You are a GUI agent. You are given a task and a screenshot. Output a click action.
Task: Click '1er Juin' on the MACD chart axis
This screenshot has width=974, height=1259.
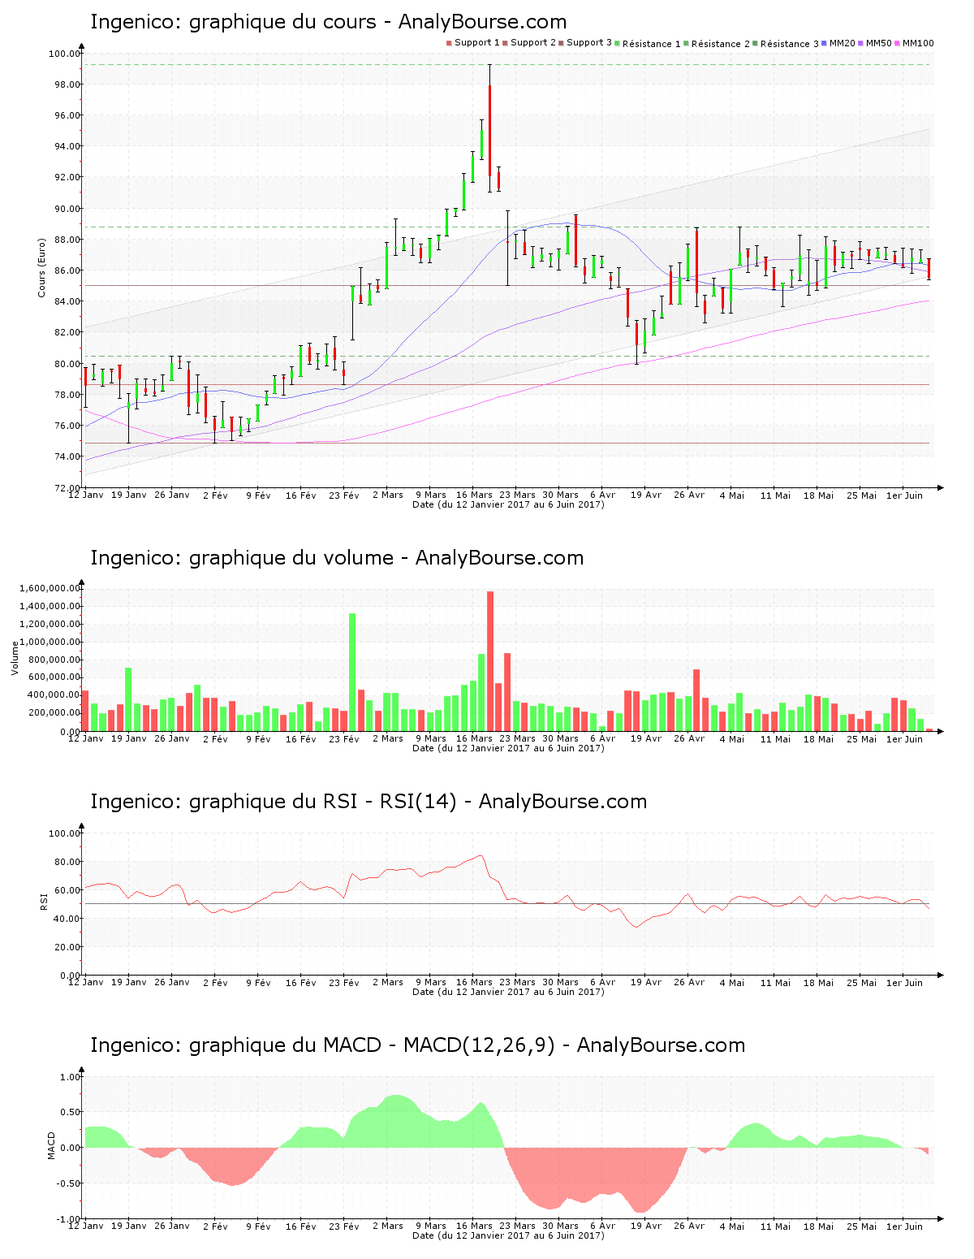click(x=904, y=1226)
